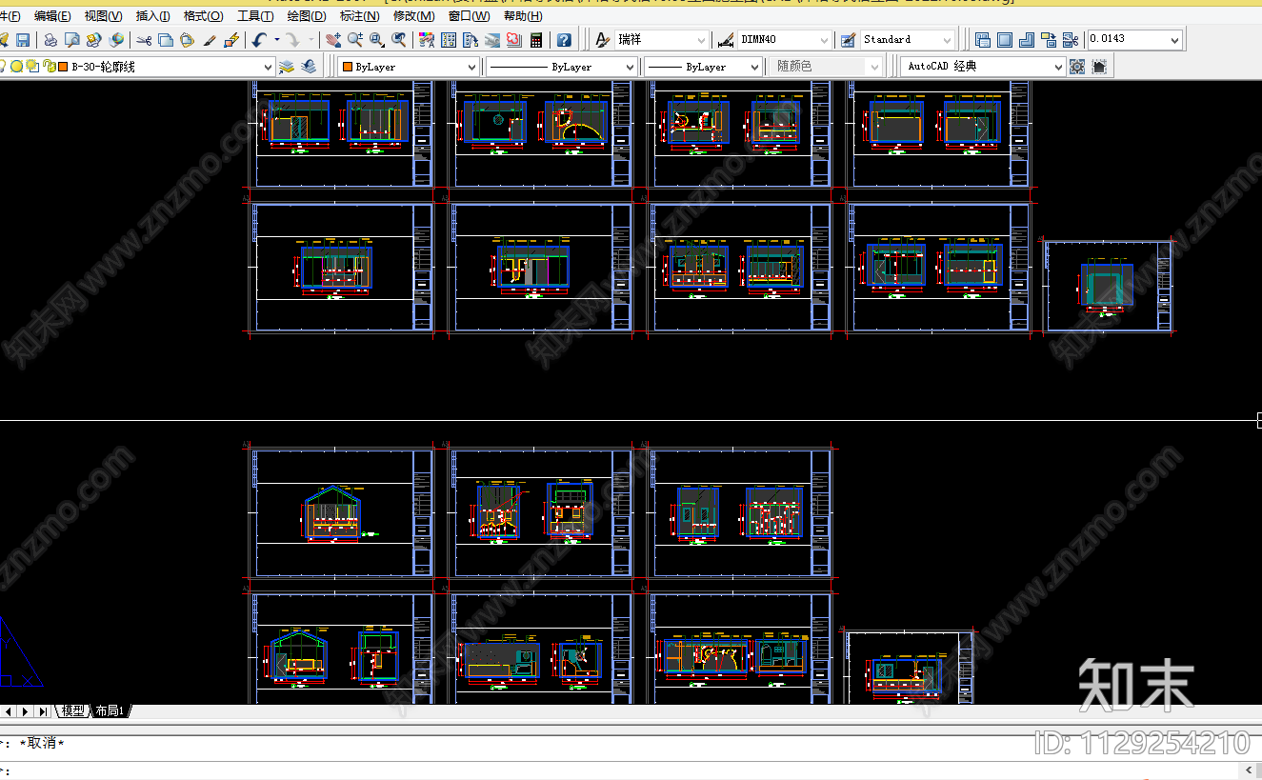
Task: Click the Zoom Previous icon
Action: [x=398, y=40]
